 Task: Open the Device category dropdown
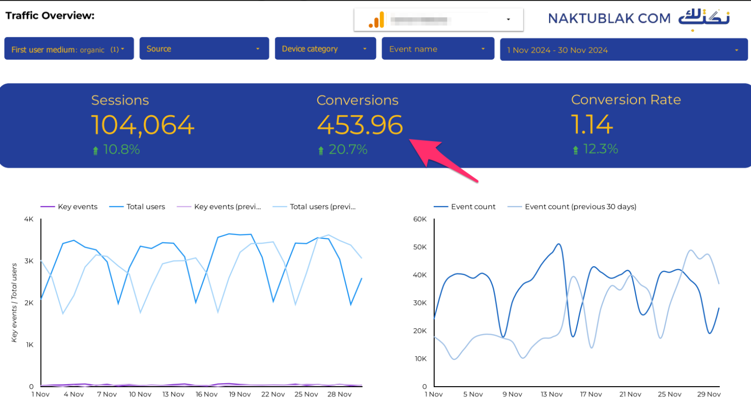[325, 49]
